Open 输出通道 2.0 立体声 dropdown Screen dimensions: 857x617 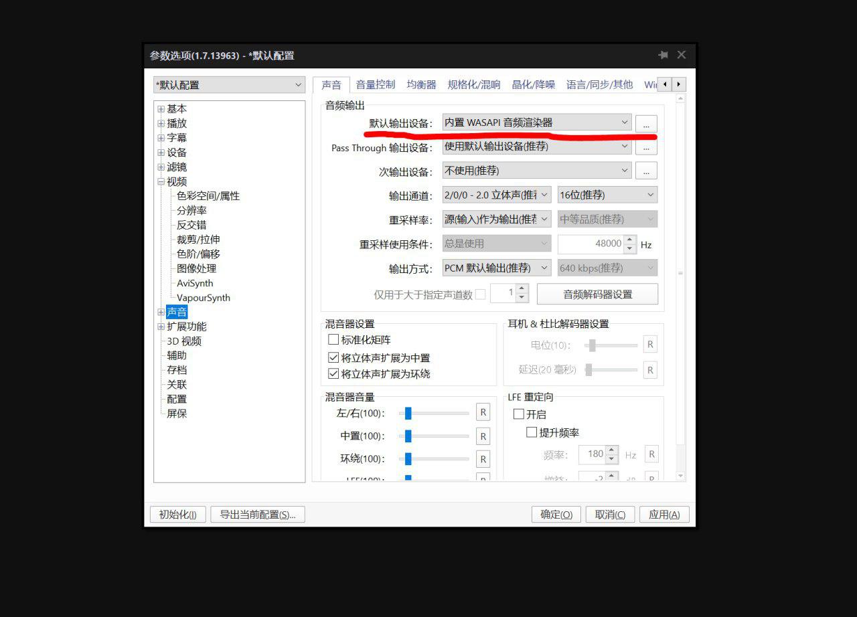point(497,195)
